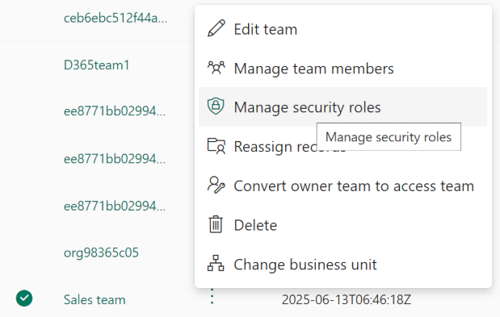Viewport: 500px width, 317px height.
Task: Click the hierarchy icon for Change business unit
Action: [x=216, y=263]
